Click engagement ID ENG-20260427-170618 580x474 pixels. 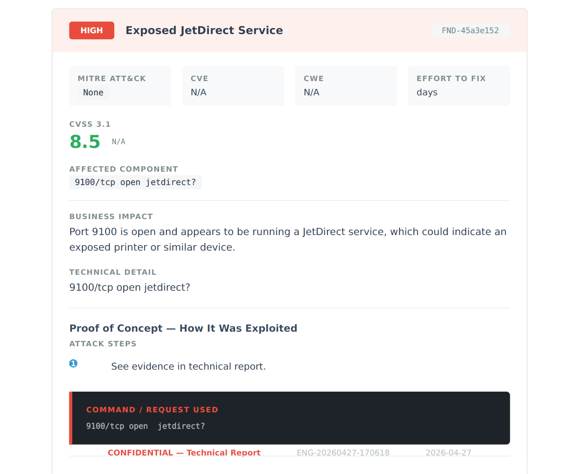pyautogui.click(x=343, y=452)
